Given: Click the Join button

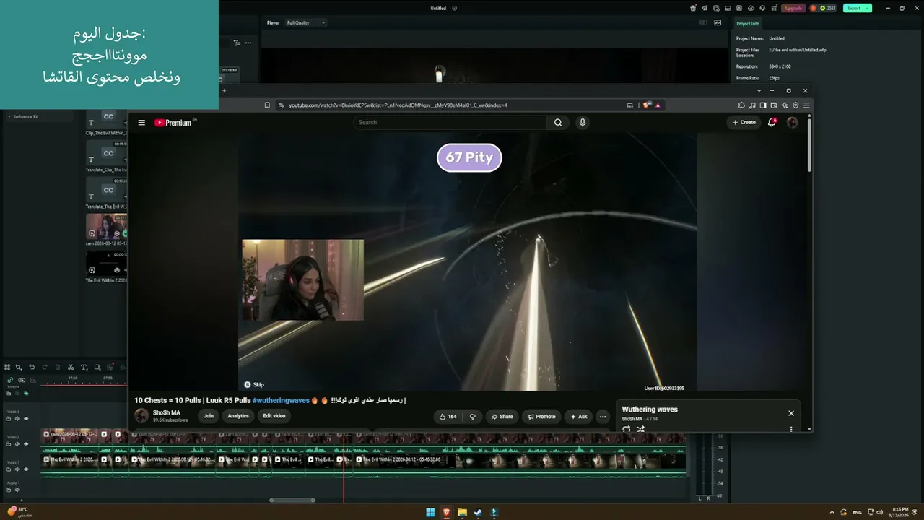Looking at the screenshot, I should coord(209,416).
